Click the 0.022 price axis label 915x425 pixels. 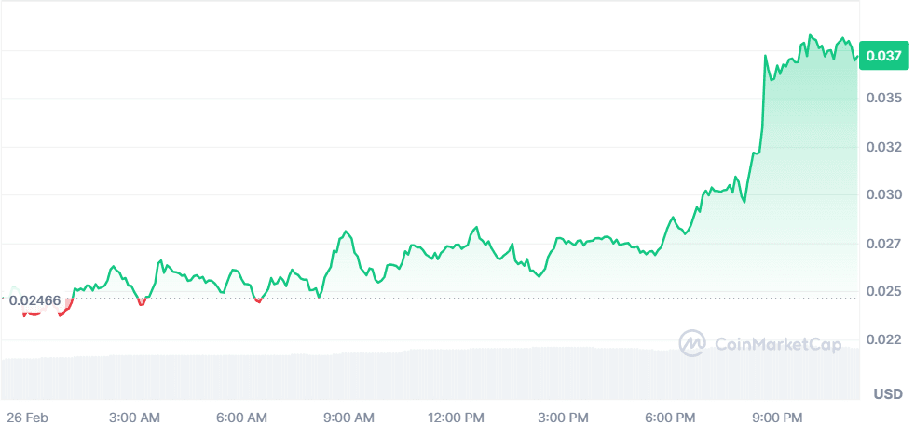pyautogui.click(x=883, y=339)
